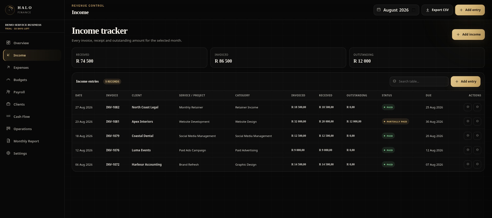Click invoice number INV-1082
This screenshot has width=492, height=218.
tap(113, 107)
